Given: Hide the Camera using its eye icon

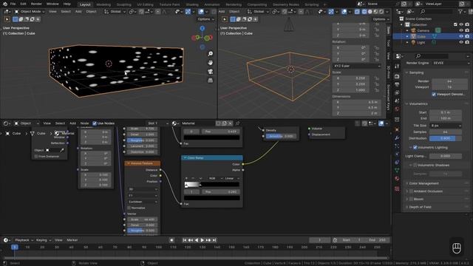Looking at the screenshot, I should click(x=461, y=30).
